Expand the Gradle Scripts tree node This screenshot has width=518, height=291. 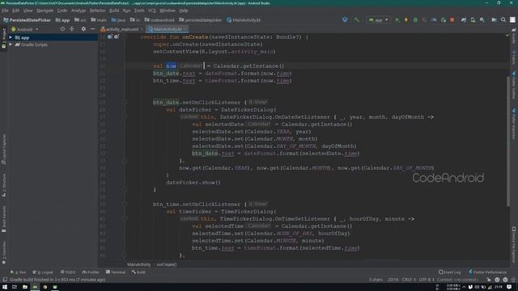(x=11, y=44)
